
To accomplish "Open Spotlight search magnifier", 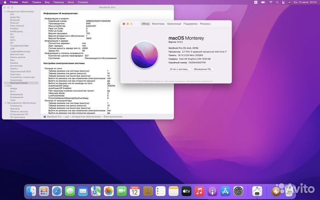I will pyautogui.click(x=277, y=2).
